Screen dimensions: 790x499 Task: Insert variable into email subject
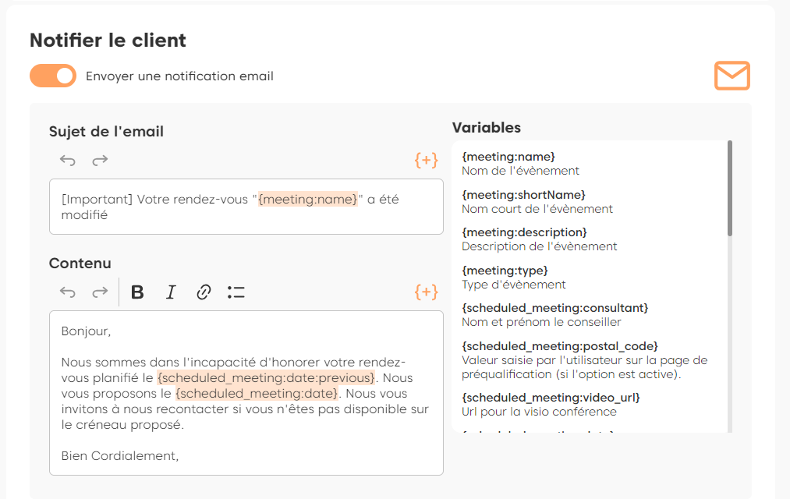(x=426, y=161)
